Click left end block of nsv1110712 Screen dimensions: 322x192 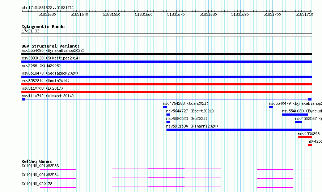pyautogui.click(x=24, y=99)
